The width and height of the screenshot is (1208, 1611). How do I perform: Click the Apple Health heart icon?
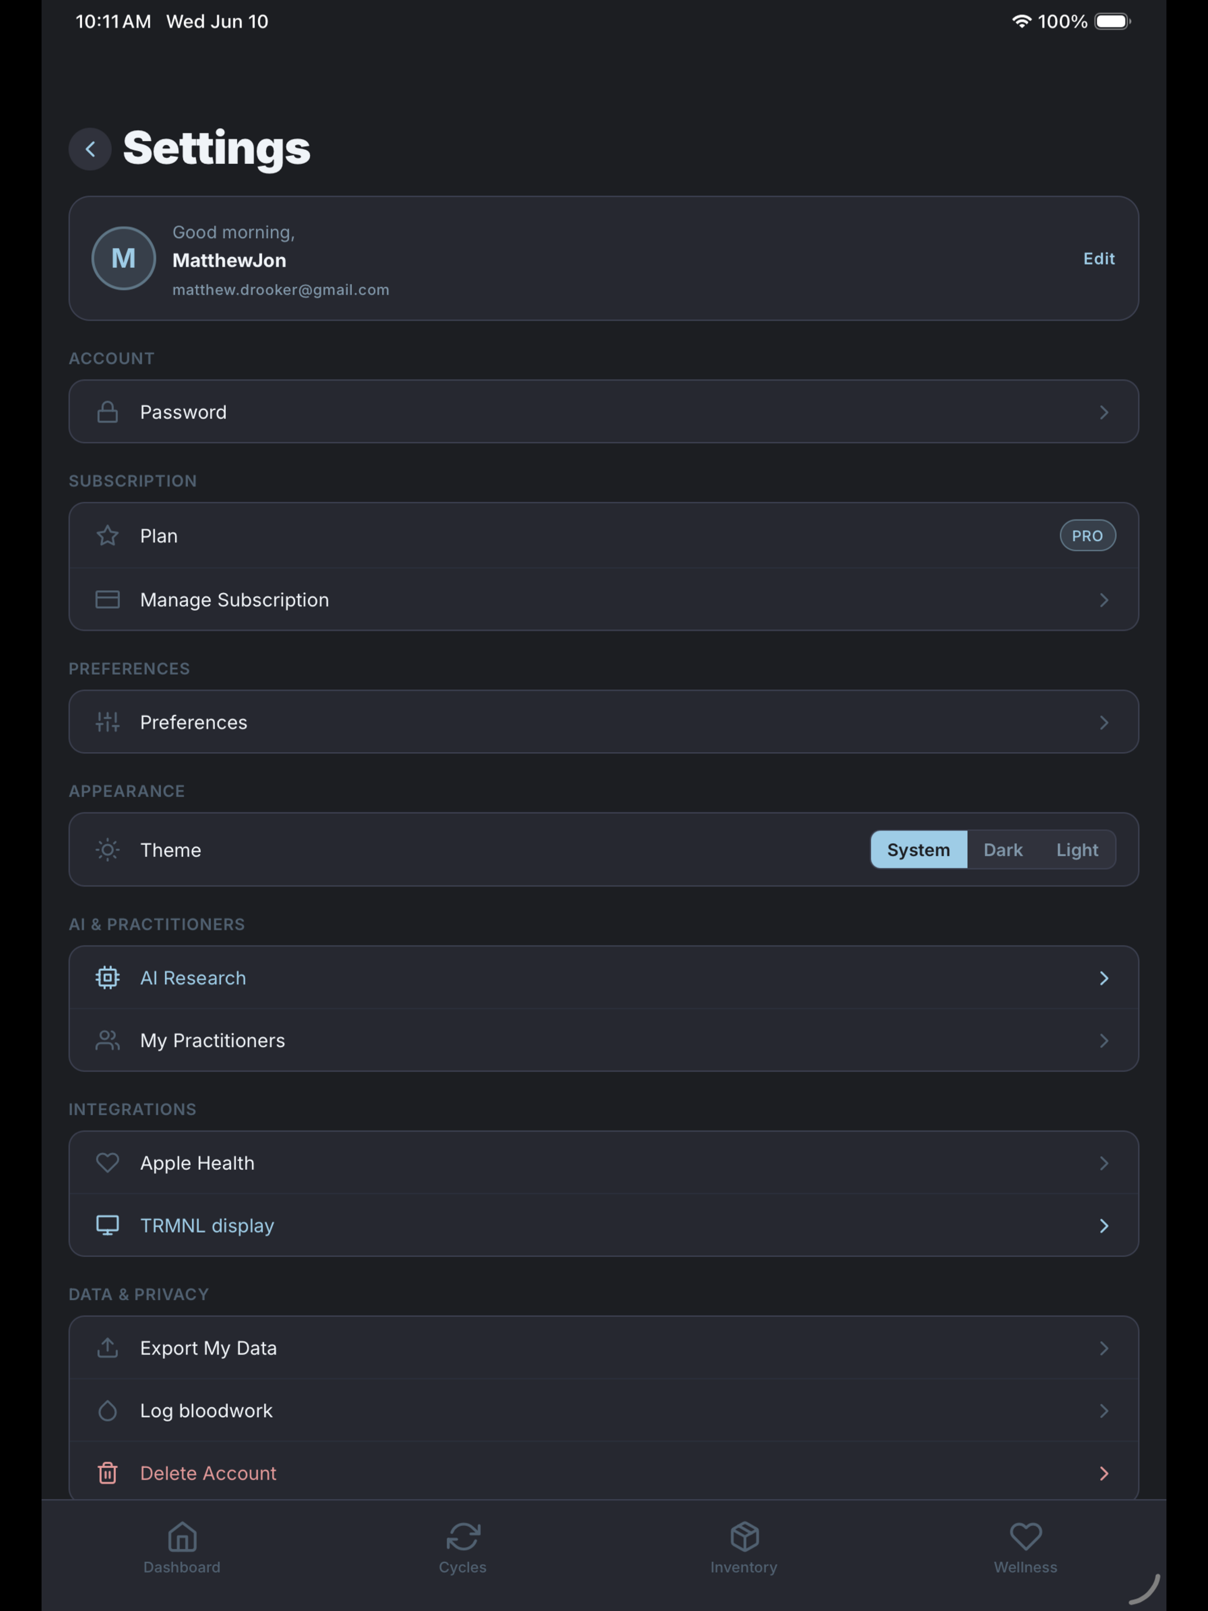tap(108, 1163)
